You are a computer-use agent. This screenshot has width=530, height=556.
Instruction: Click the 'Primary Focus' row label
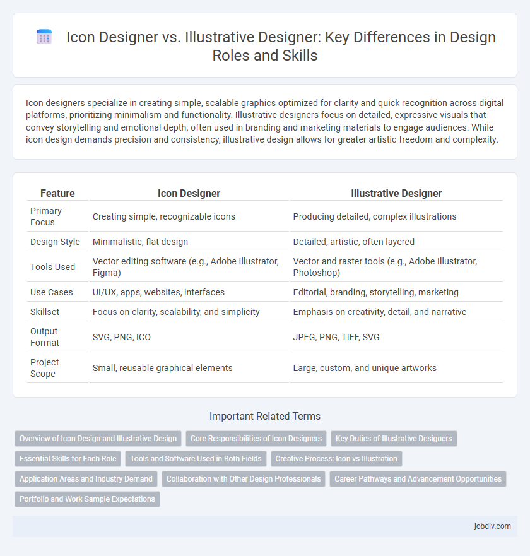(57, 216)
